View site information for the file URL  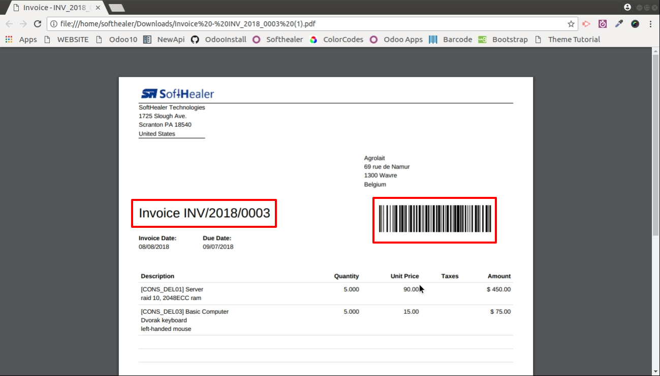54,24
